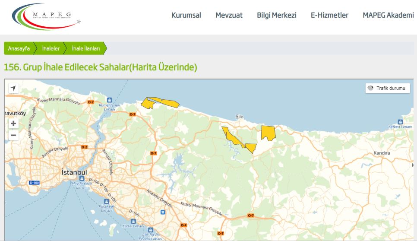Toggle the Trafik durumu traffic layer
Screen dimensions: 417x241
tap(387, 88)
